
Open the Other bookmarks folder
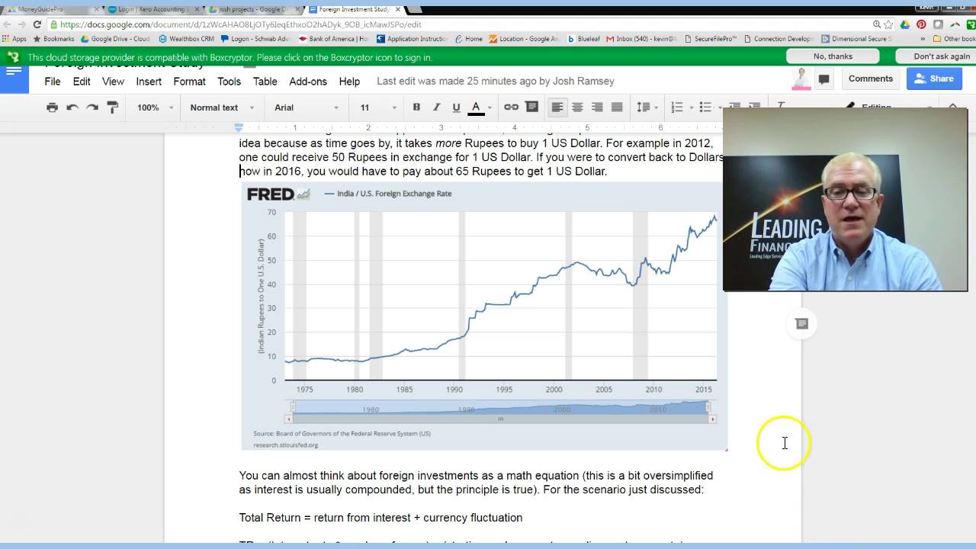tap(954, 39)
